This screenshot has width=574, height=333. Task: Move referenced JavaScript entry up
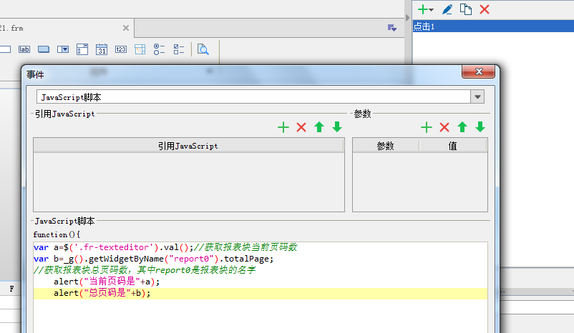(x=319, y=127)
